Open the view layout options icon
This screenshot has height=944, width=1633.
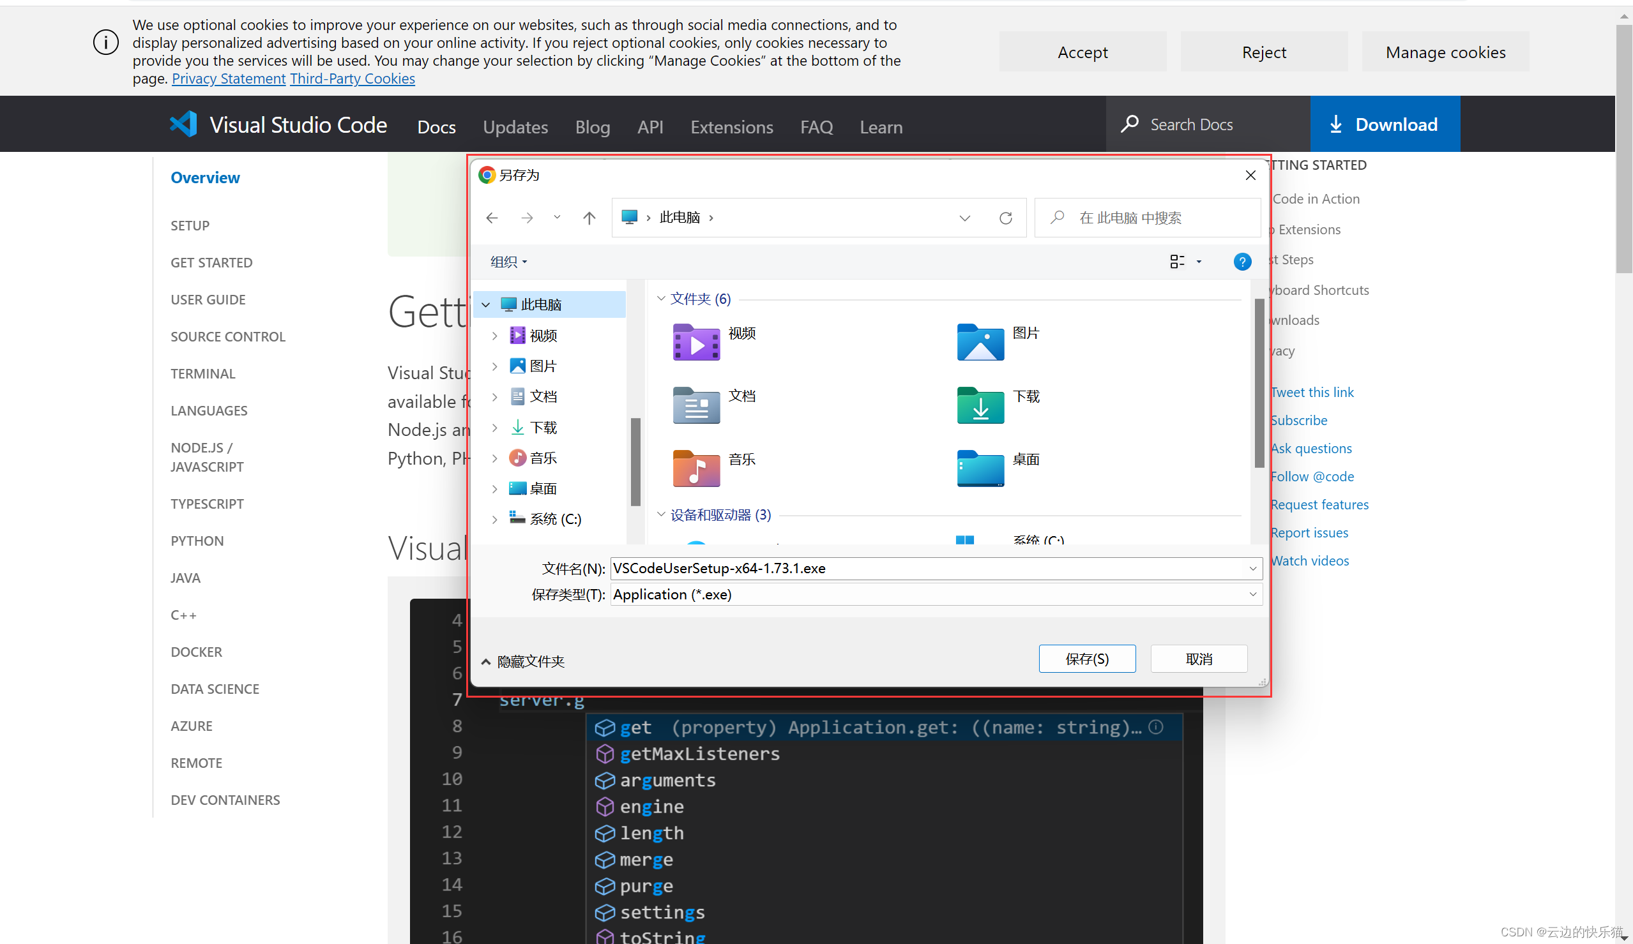[1177, 262]
